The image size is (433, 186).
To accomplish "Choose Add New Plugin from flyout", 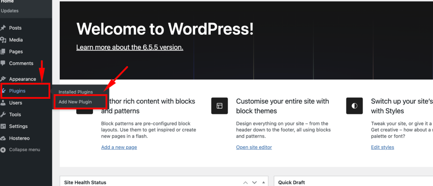I will [x=75, y=102].
